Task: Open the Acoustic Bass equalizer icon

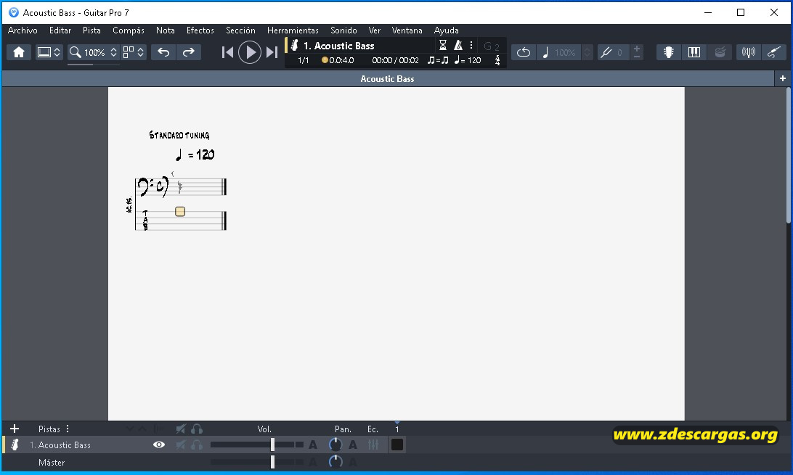Action: click(x=373, y=445)
